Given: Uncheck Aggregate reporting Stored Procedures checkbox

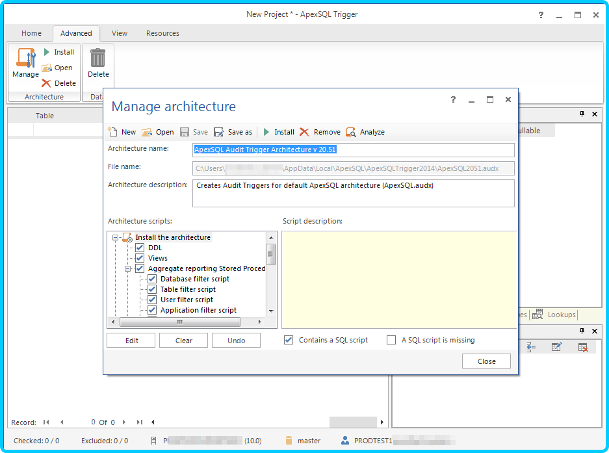Looking at the screenshot, I should coord(140,268).
